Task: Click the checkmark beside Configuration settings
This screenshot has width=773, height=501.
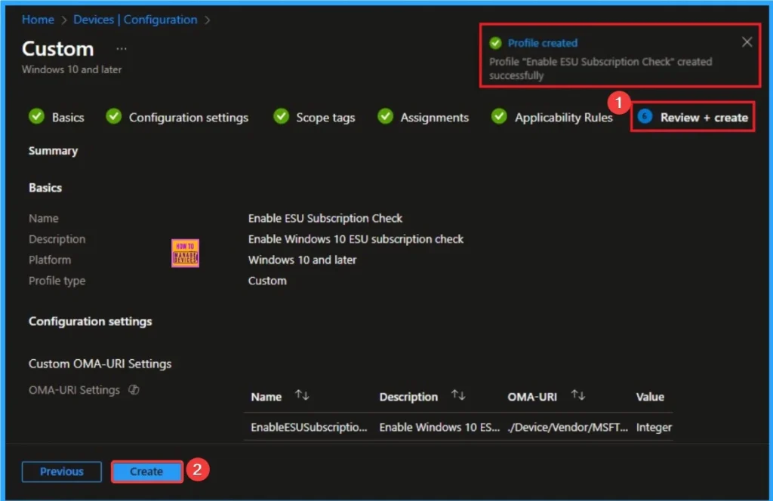Action: [x=113, y=117]
